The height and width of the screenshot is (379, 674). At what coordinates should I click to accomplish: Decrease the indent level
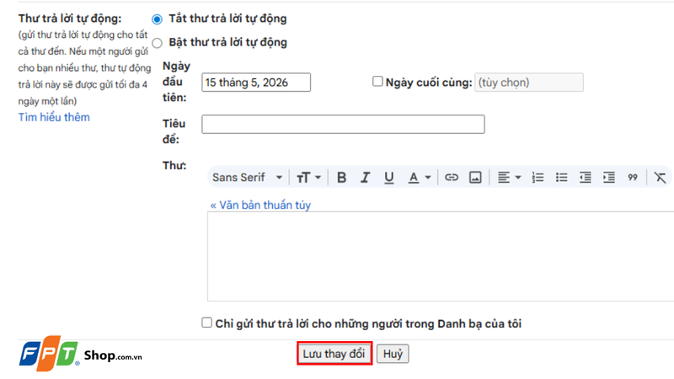pyautogui.click(x=585, y=178)
